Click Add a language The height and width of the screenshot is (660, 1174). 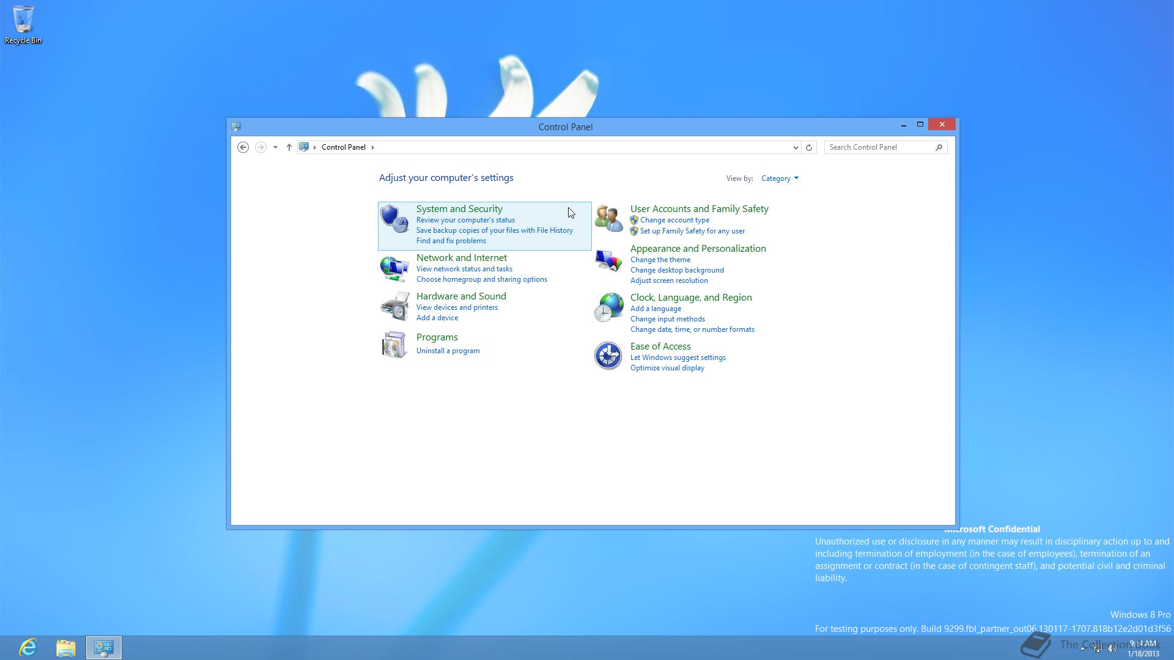point(655,309)
